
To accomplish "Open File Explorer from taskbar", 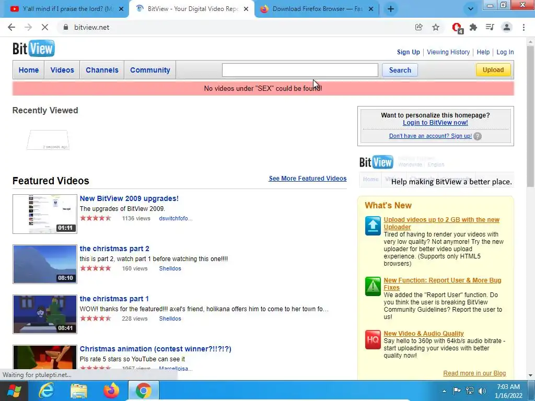I will coord(79,391).
